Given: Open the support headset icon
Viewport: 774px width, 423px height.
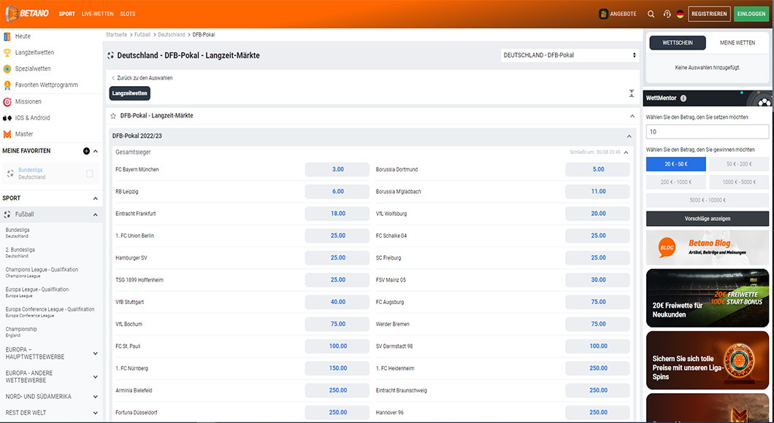Looking at the screenshot, I should coord(667,15).
